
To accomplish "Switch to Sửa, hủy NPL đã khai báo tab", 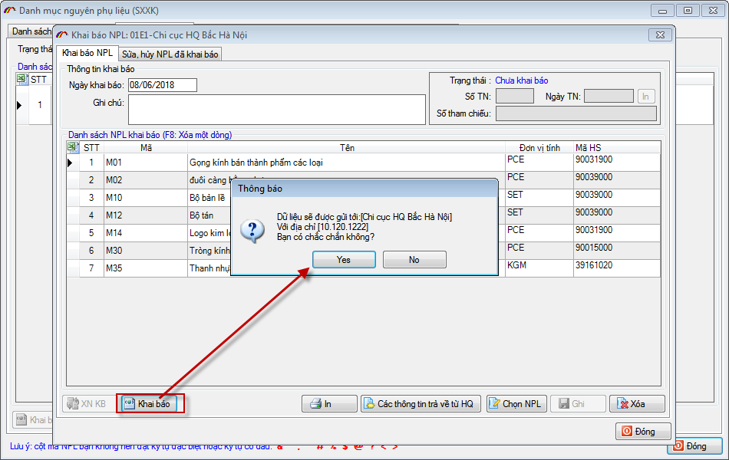I will click(x=170, y=54).
